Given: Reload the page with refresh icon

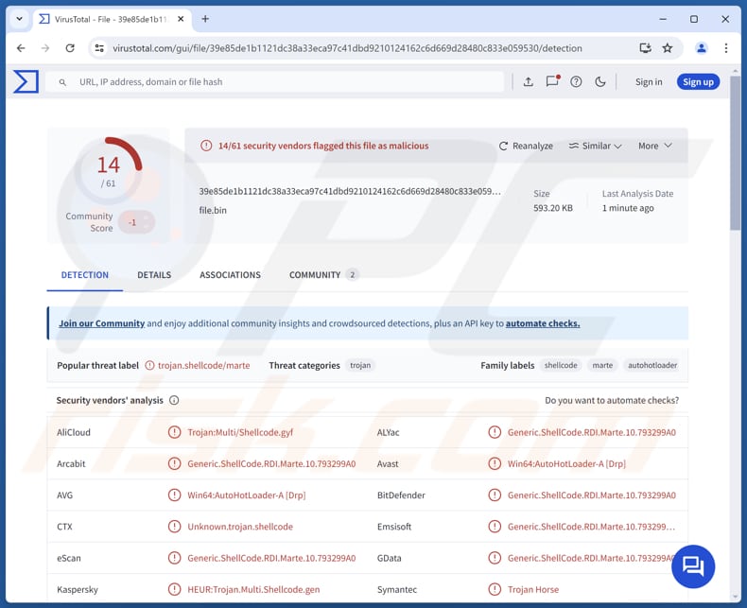Looking at the screenshot, I should [x=70, y=48].
